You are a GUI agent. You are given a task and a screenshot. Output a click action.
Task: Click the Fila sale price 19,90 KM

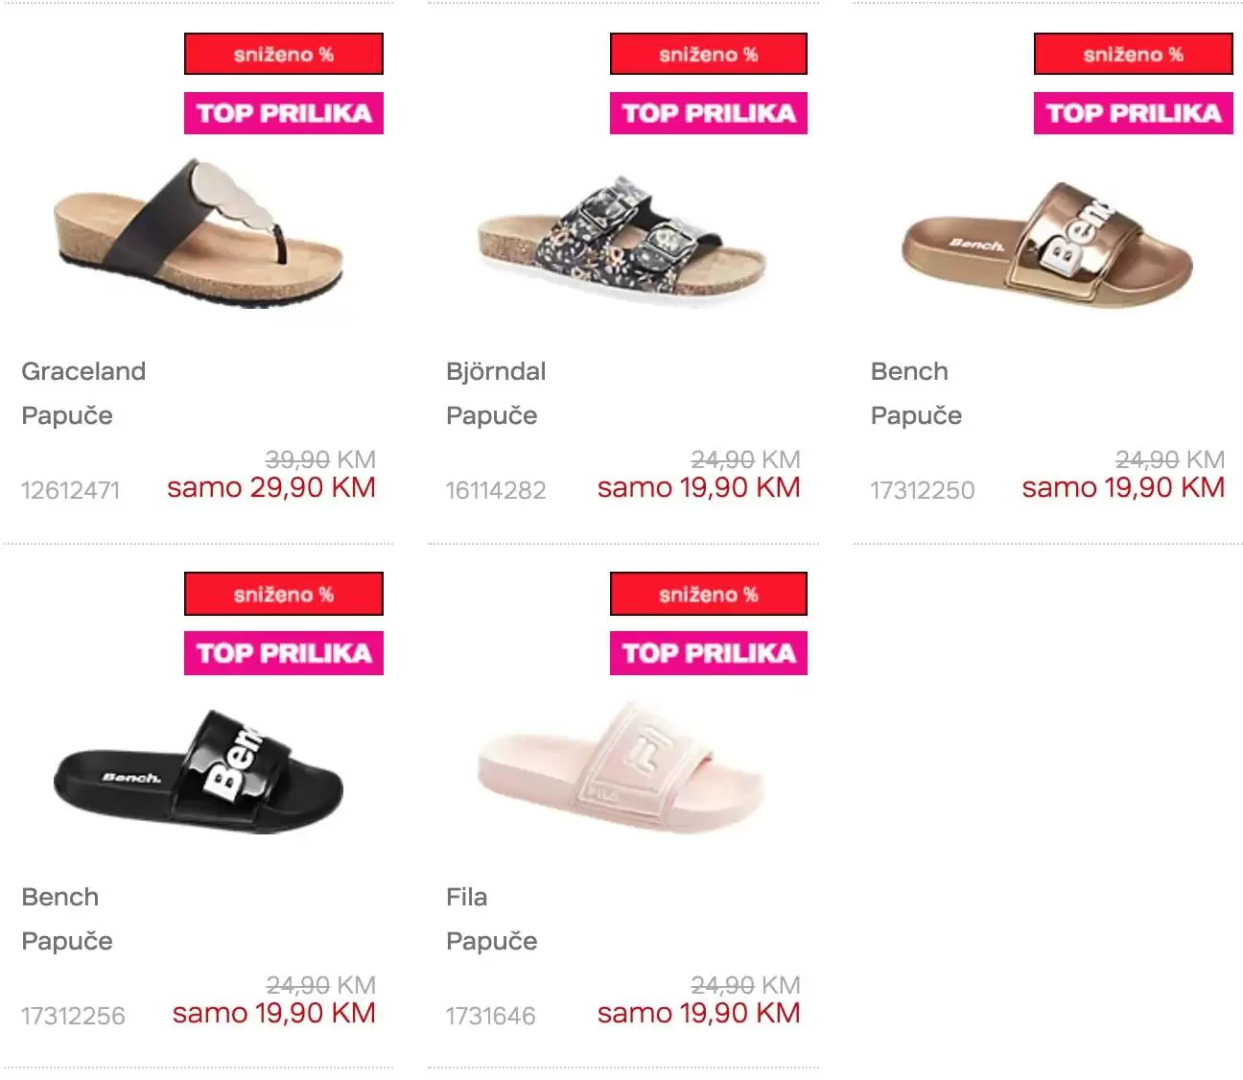698,1013
